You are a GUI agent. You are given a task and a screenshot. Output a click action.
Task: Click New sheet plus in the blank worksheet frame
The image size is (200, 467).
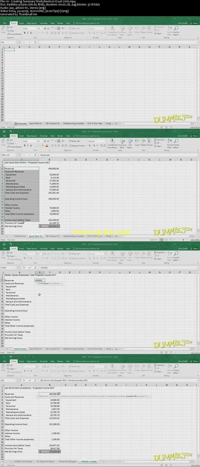[x=116, y=123]
